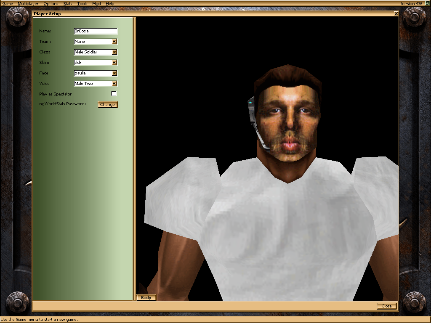Open the Game menu
The width and height of the screenshot is (431, 323).
[x=8, y=3]
